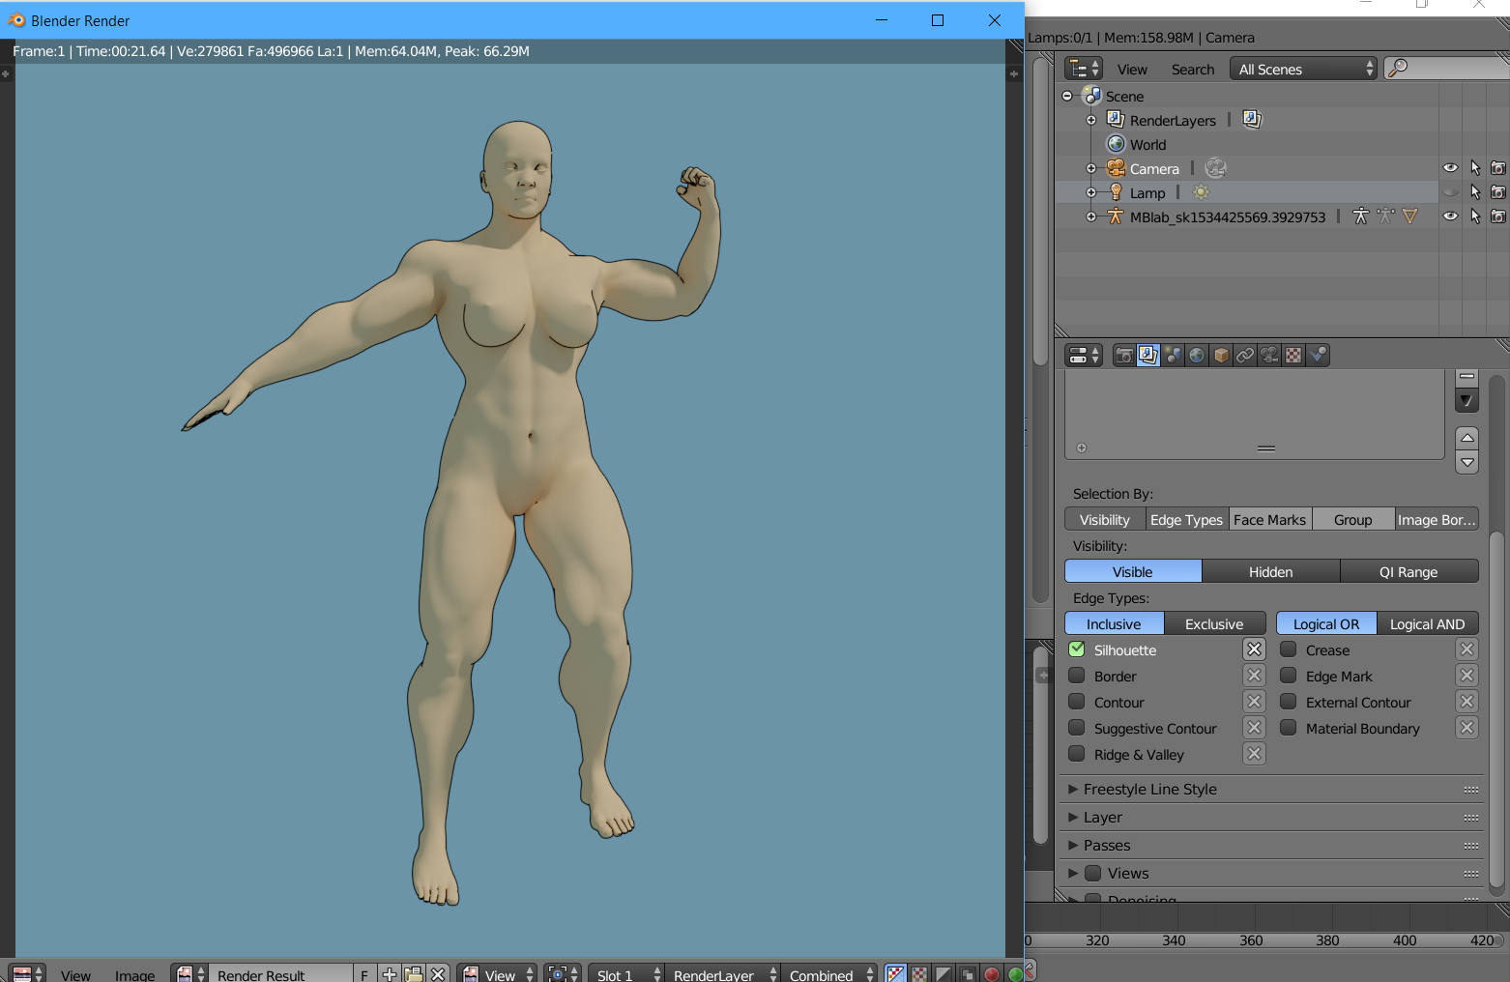Toggle Camera visibility eye in outliner

[1450, 168]
